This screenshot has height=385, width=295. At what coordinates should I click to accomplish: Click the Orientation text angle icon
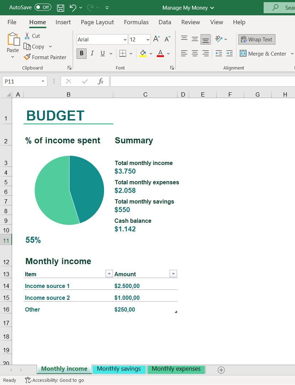point(218,39)
